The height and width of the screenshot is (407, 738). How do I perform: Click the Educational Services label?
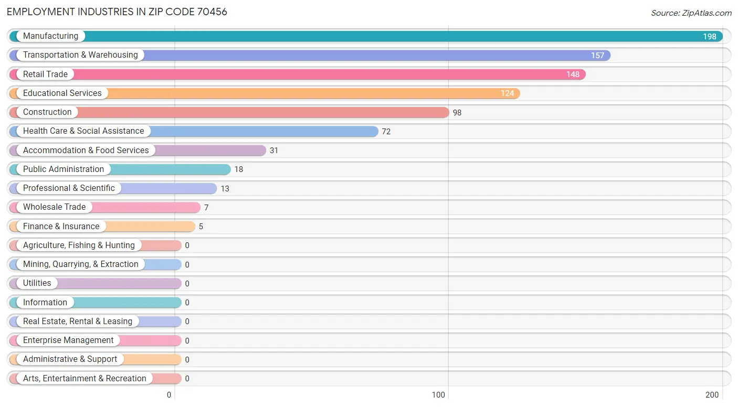(x=62, y=93)
